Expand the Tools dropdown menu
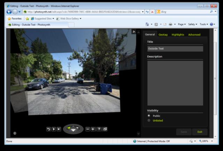Screen dimensions: 223x151 coord(203,24)
